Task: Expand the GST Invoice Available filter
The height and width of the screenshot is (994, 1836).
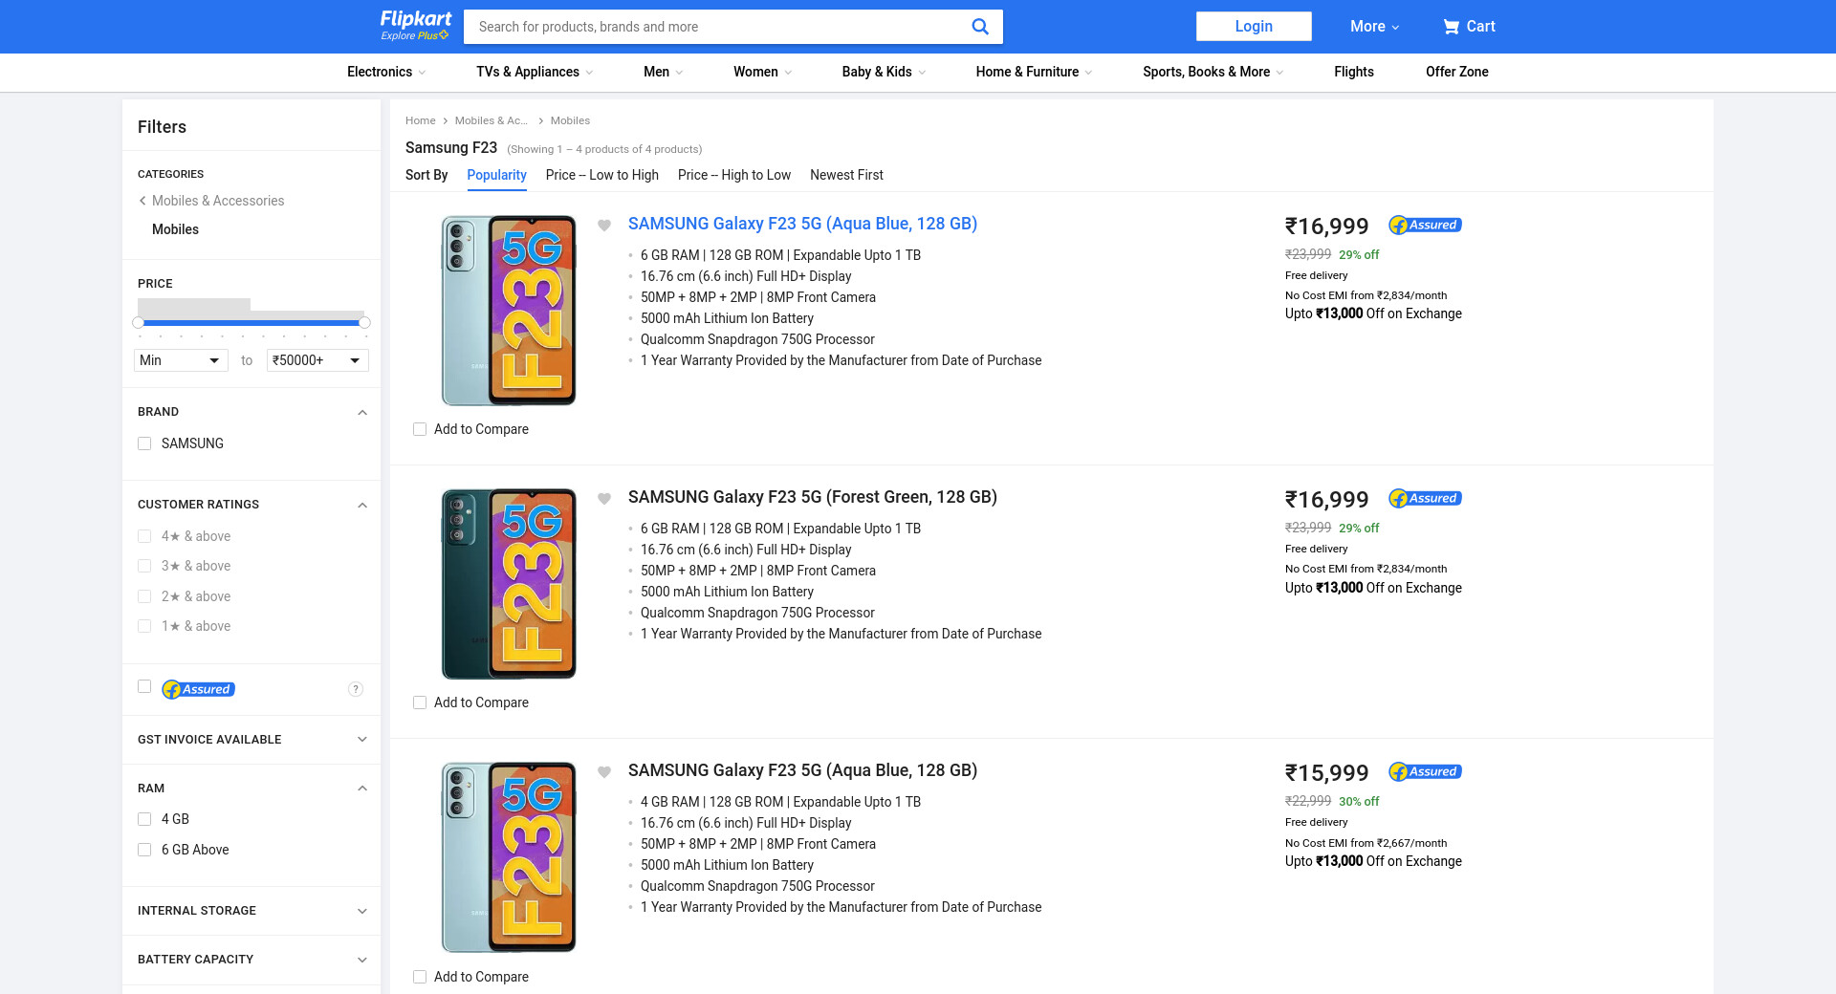Action: coord(361,740)
